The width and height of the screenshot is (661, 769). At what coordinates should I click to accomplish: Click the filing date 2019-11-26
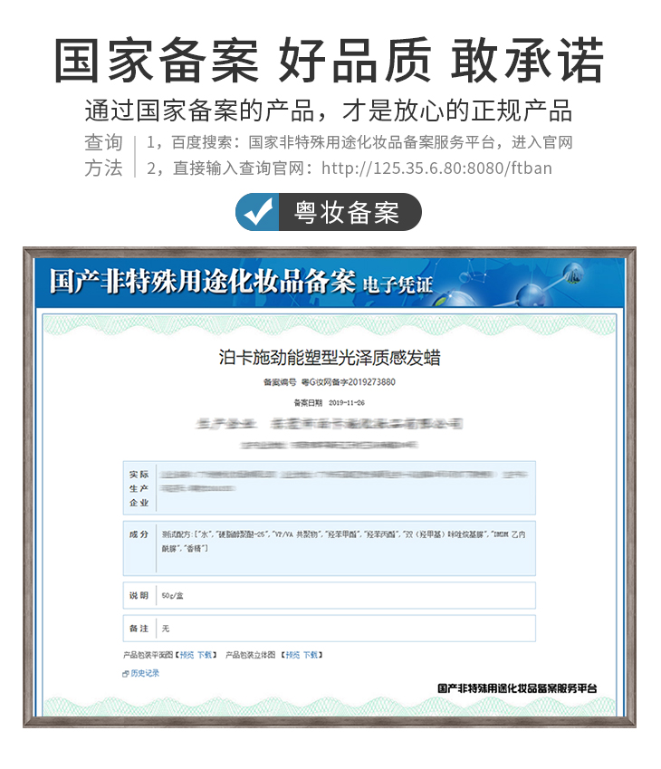pos(347,402)
